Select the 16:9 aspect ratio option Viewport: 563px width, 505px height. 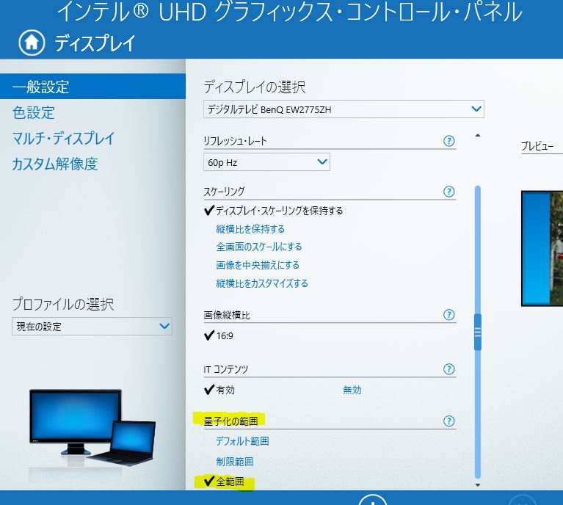tap(218, 335)
